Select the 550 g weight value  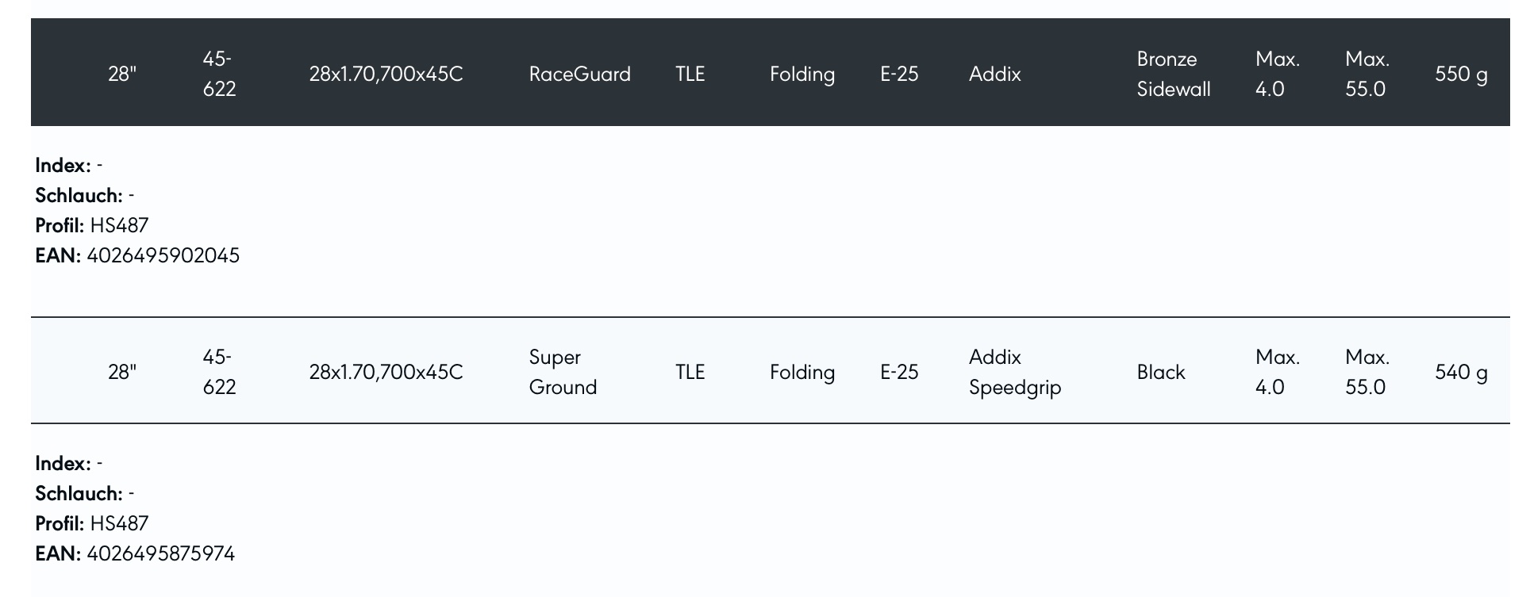click(x=1460, y=74)
